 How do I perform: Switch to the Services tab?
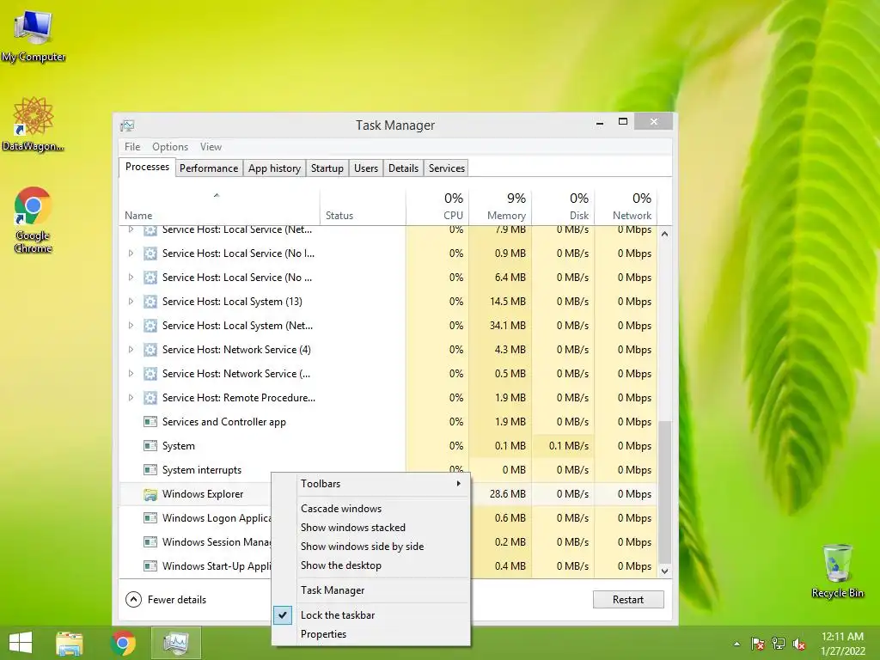click(447, 168)
